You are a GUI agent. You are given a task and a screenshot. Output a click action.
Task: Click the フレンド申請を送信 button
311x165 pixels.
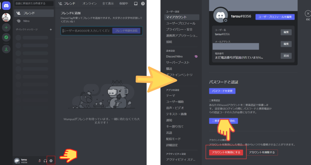click(126, 31)
